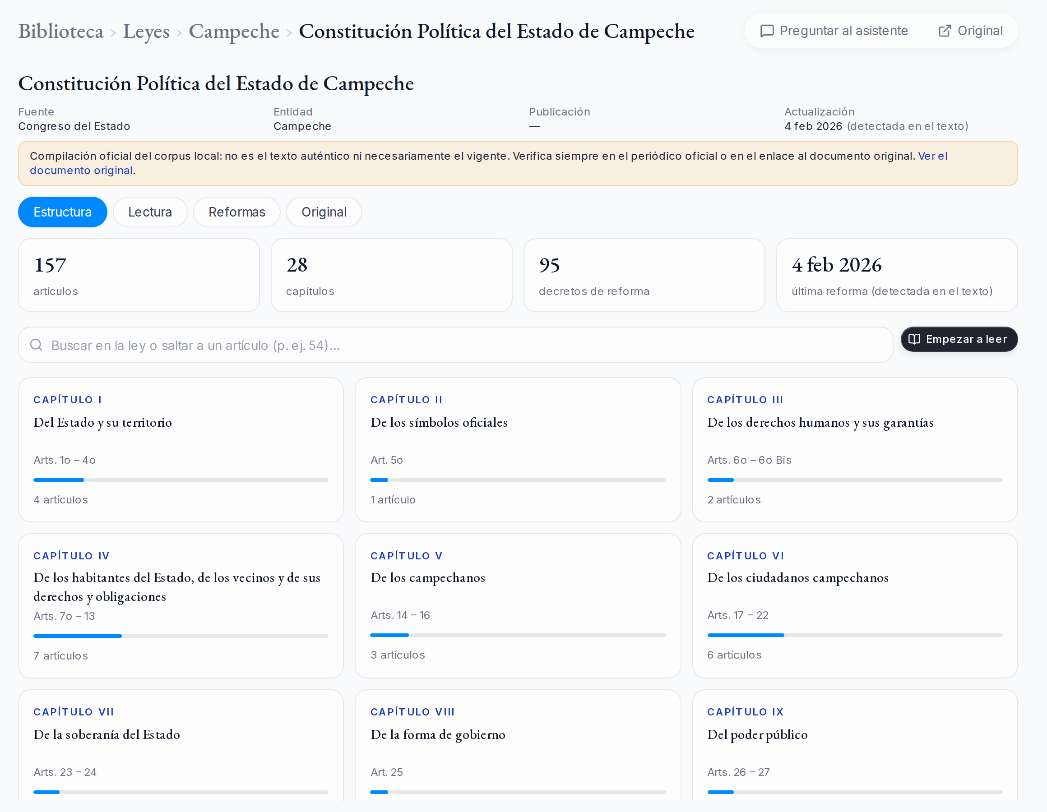
Task: Navigate to Campeche breadcrumb link
Action: (234, 31)
